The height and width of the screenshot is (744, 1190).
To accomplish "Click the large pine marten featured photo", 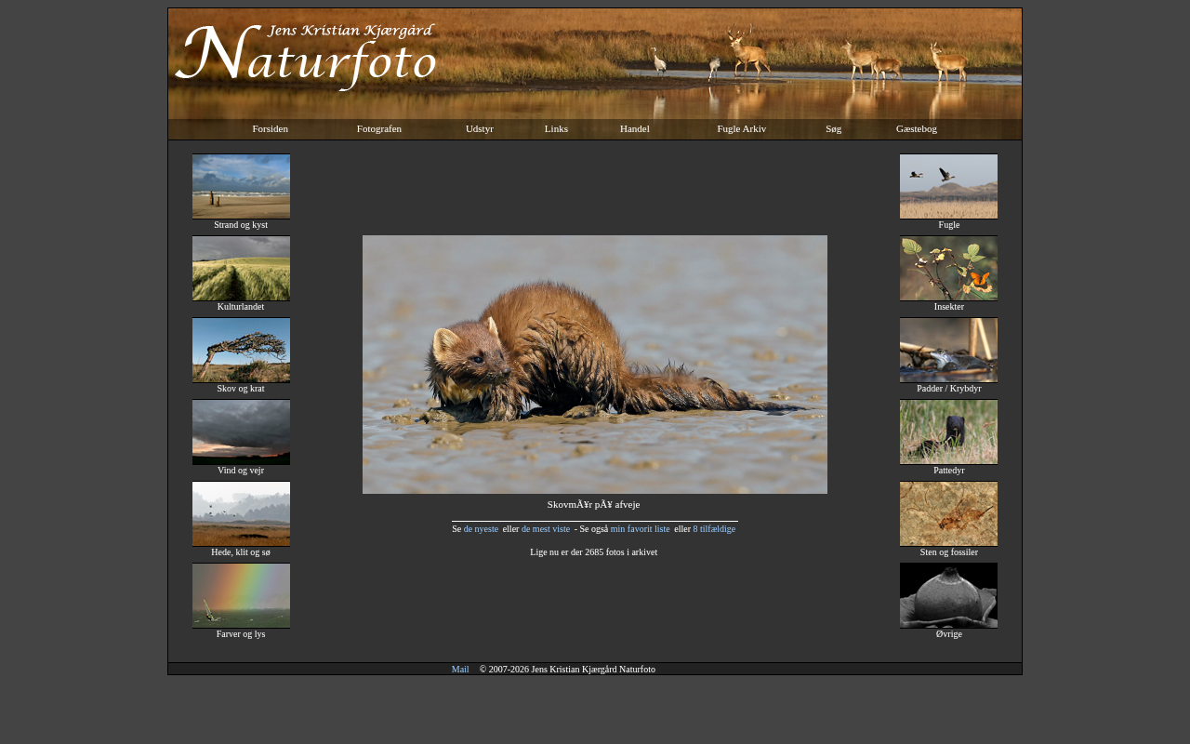I will 595,364.
